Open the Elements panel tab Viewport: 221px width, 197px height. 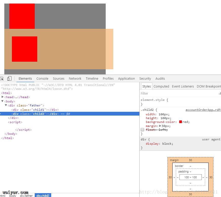(25, 78)
